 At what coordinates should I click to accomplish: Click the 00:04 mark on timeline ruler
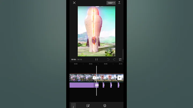76,64
